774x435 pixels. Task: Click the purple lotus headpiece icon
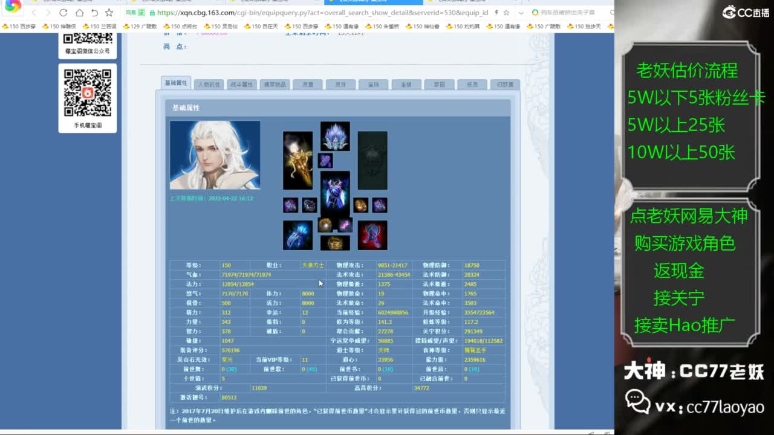click(x=335, y=136)
